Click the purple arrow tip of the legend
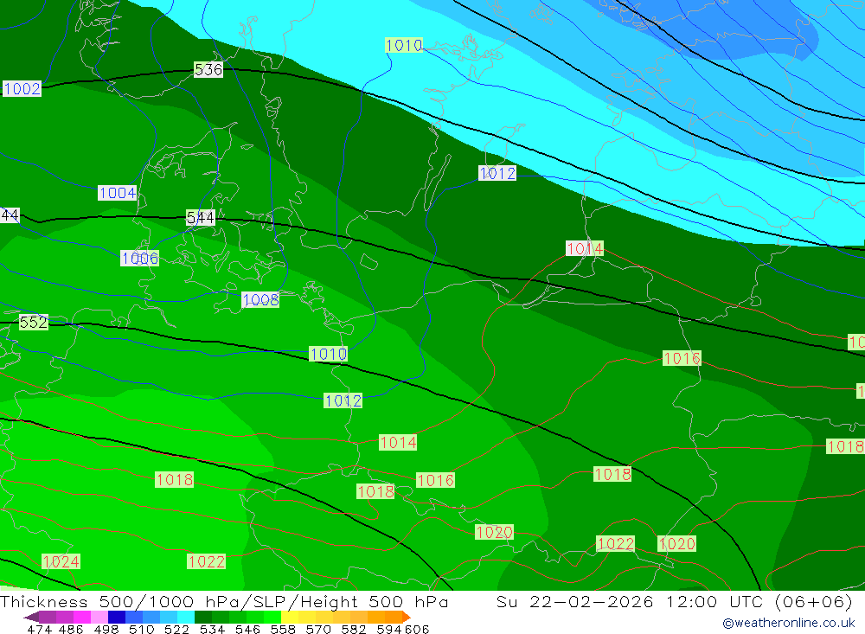 [31, 617]
